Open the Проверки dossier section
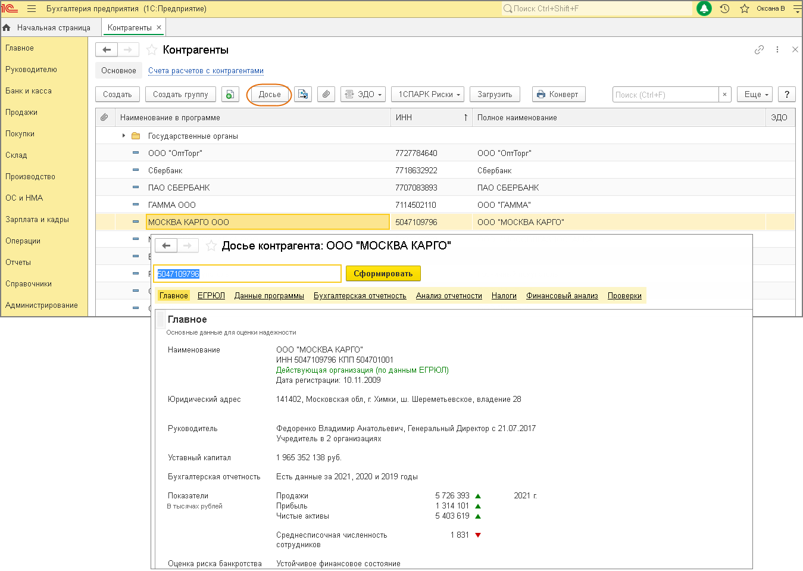 pos(624,295)
